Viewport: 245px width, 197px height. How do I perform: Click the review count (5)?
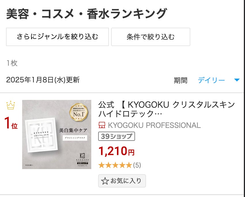137,165
